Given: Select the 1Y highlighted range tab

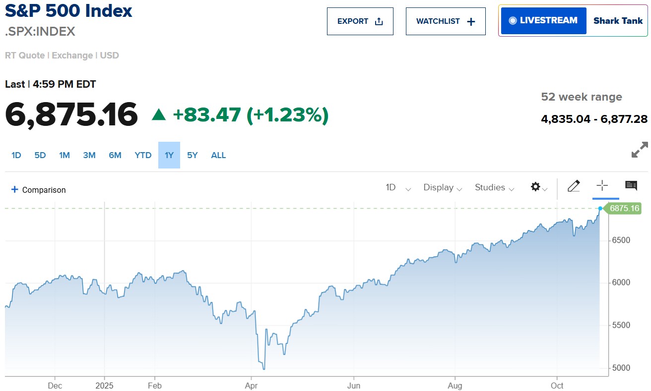Looking at the screenshot, I should coord(169,155).
